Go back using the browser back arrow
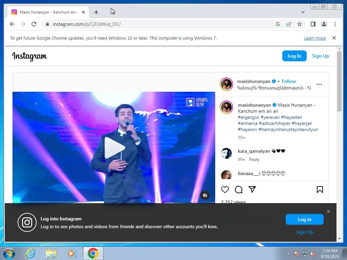The image size is (347, 260). [x=12, y=24]
